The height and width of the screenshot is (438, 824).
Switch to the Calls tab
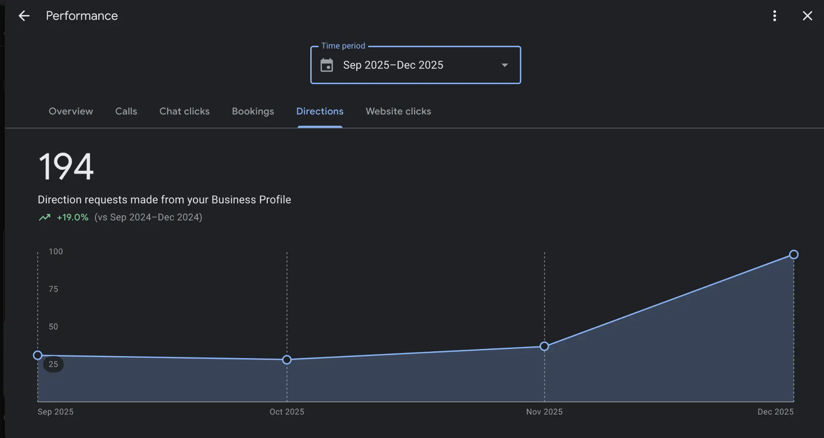click(126, 111)
